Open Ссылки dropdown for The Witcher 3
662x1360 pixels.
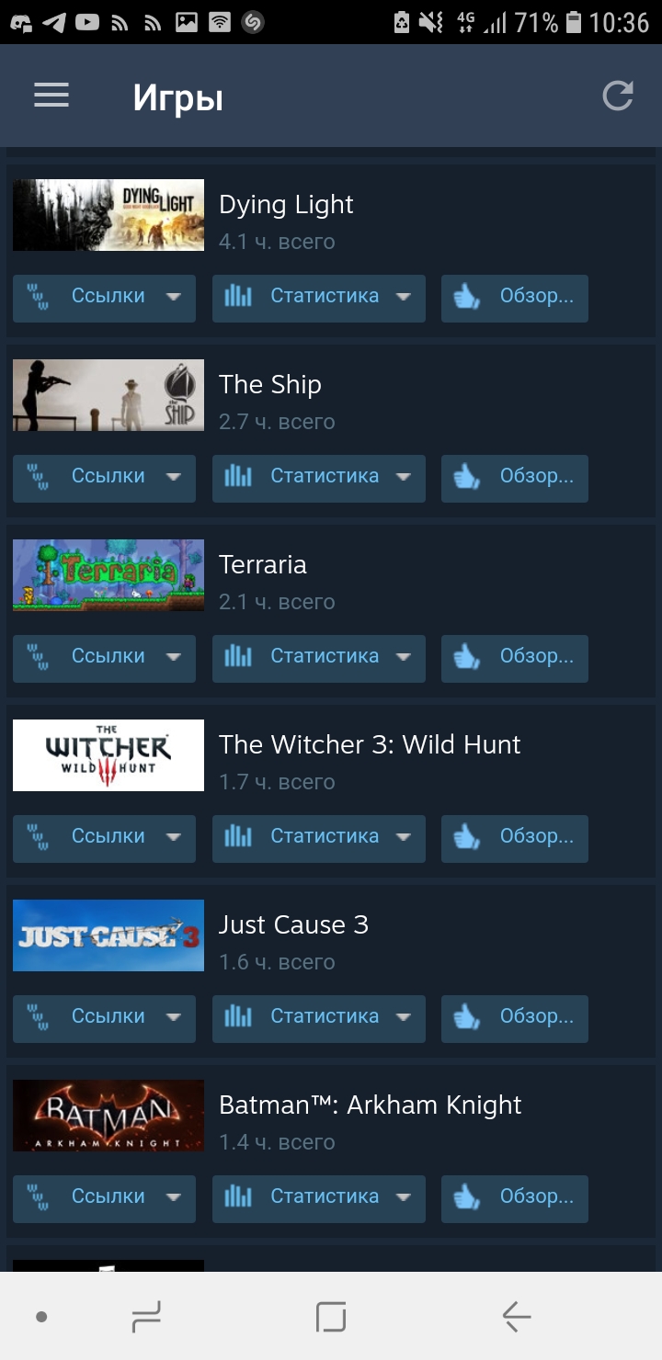(x=104, y=838)
